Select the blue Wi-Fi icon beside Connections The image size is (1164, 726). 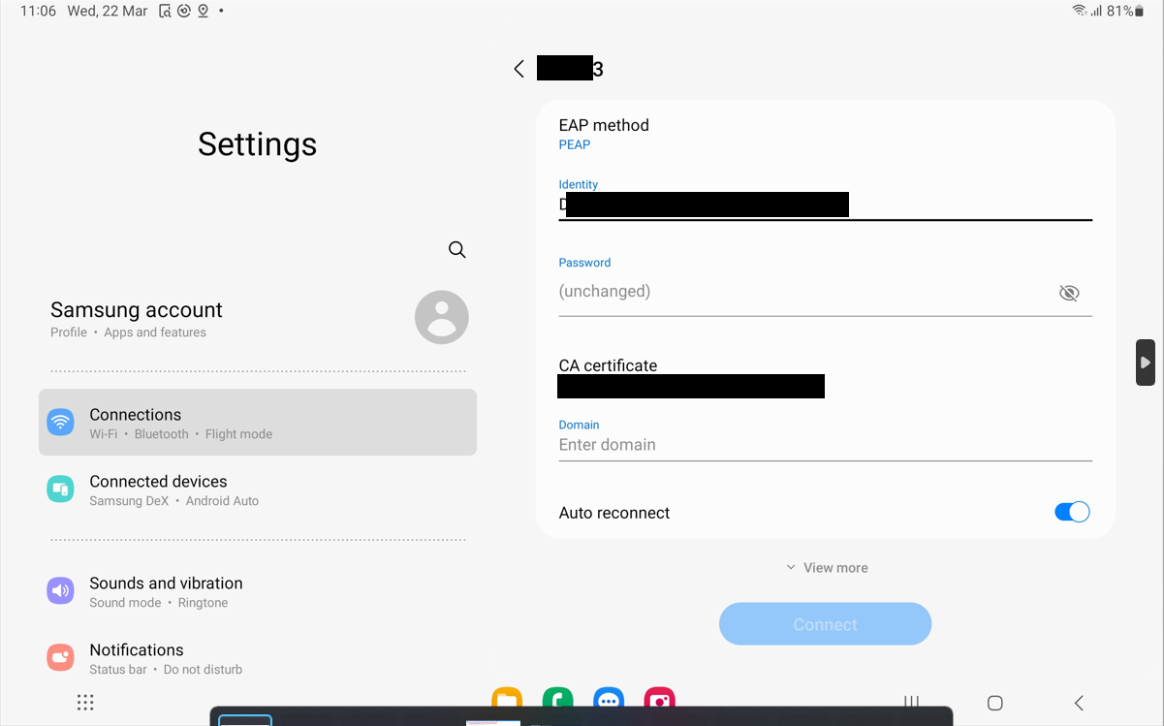point(60,422)
